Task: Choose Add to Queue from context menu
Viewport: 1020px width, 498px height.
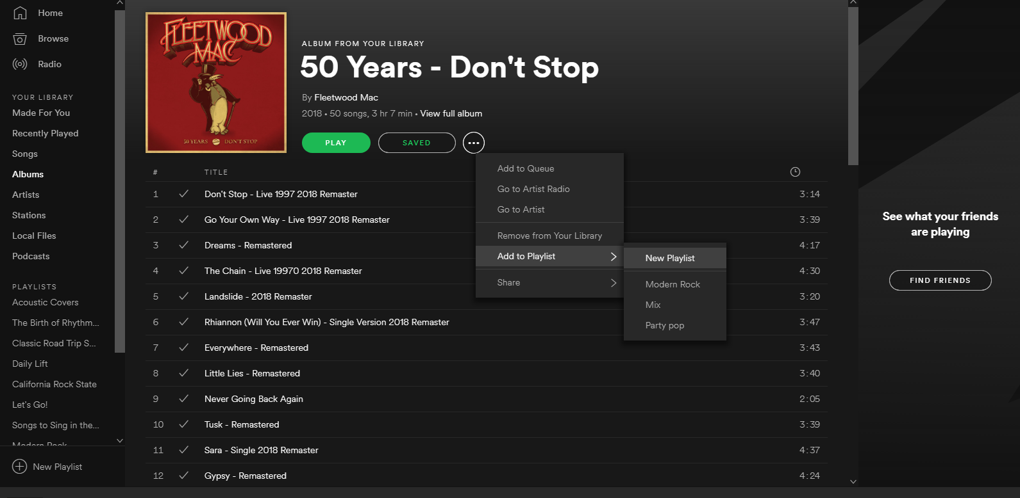Action: tap(549, 168)
